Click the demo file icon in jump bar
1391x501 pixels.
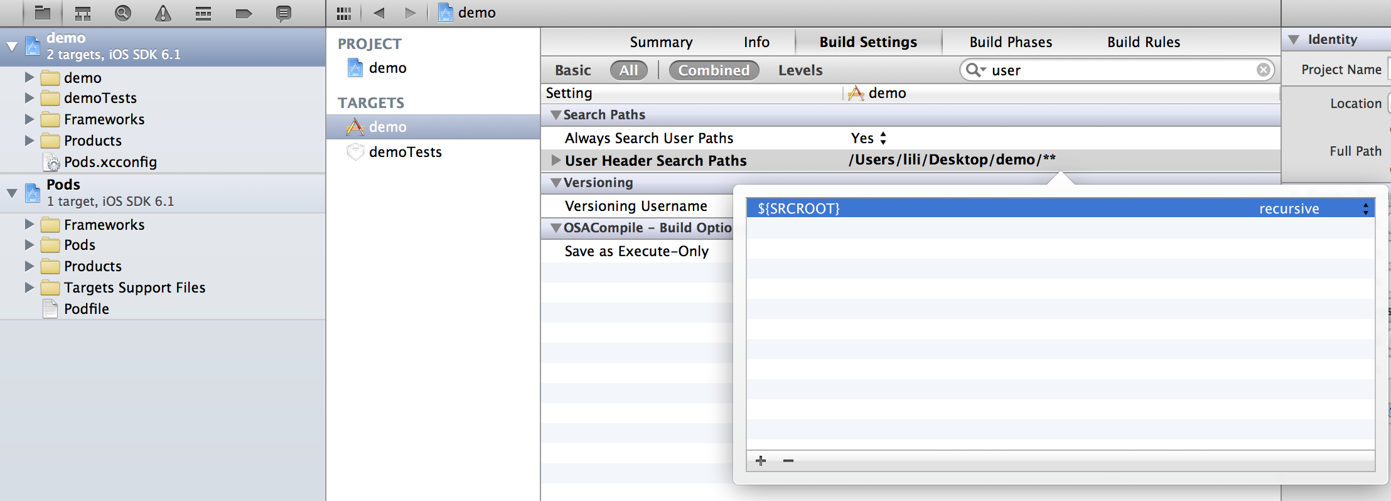pos(446,13)
